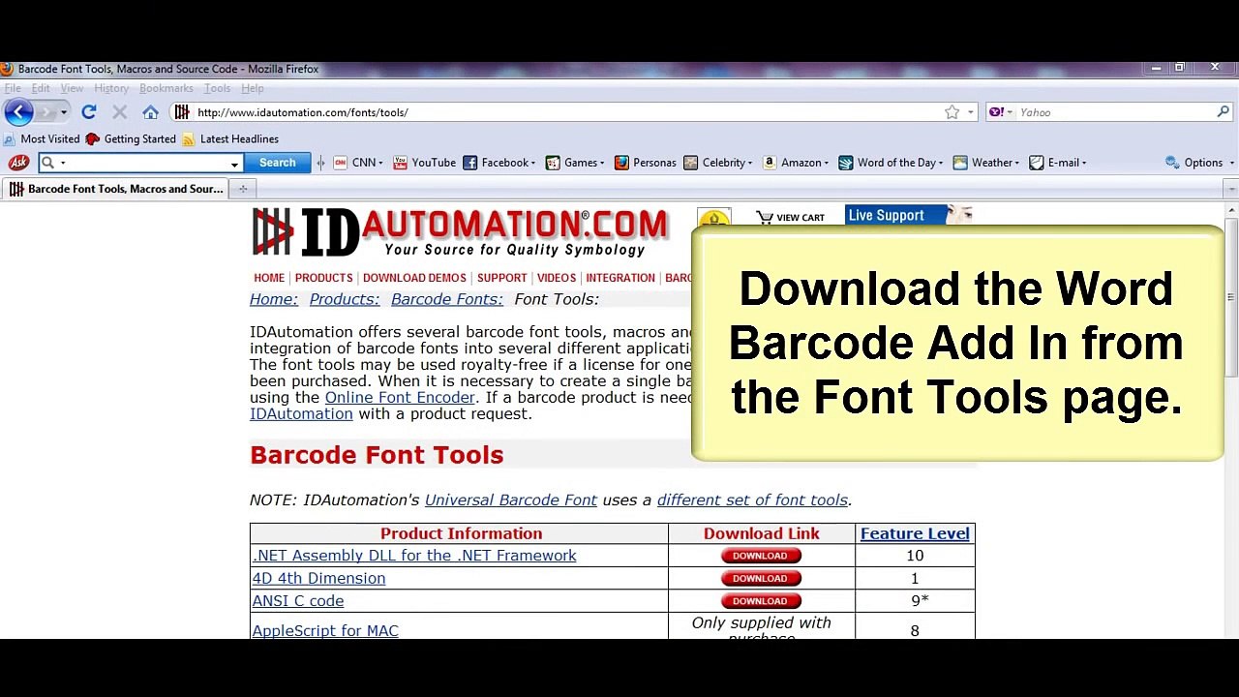Open Most Visited bookmarks folder
Image resolution: width=1239 pixels, height=697 pixels.
pos(42,138)
